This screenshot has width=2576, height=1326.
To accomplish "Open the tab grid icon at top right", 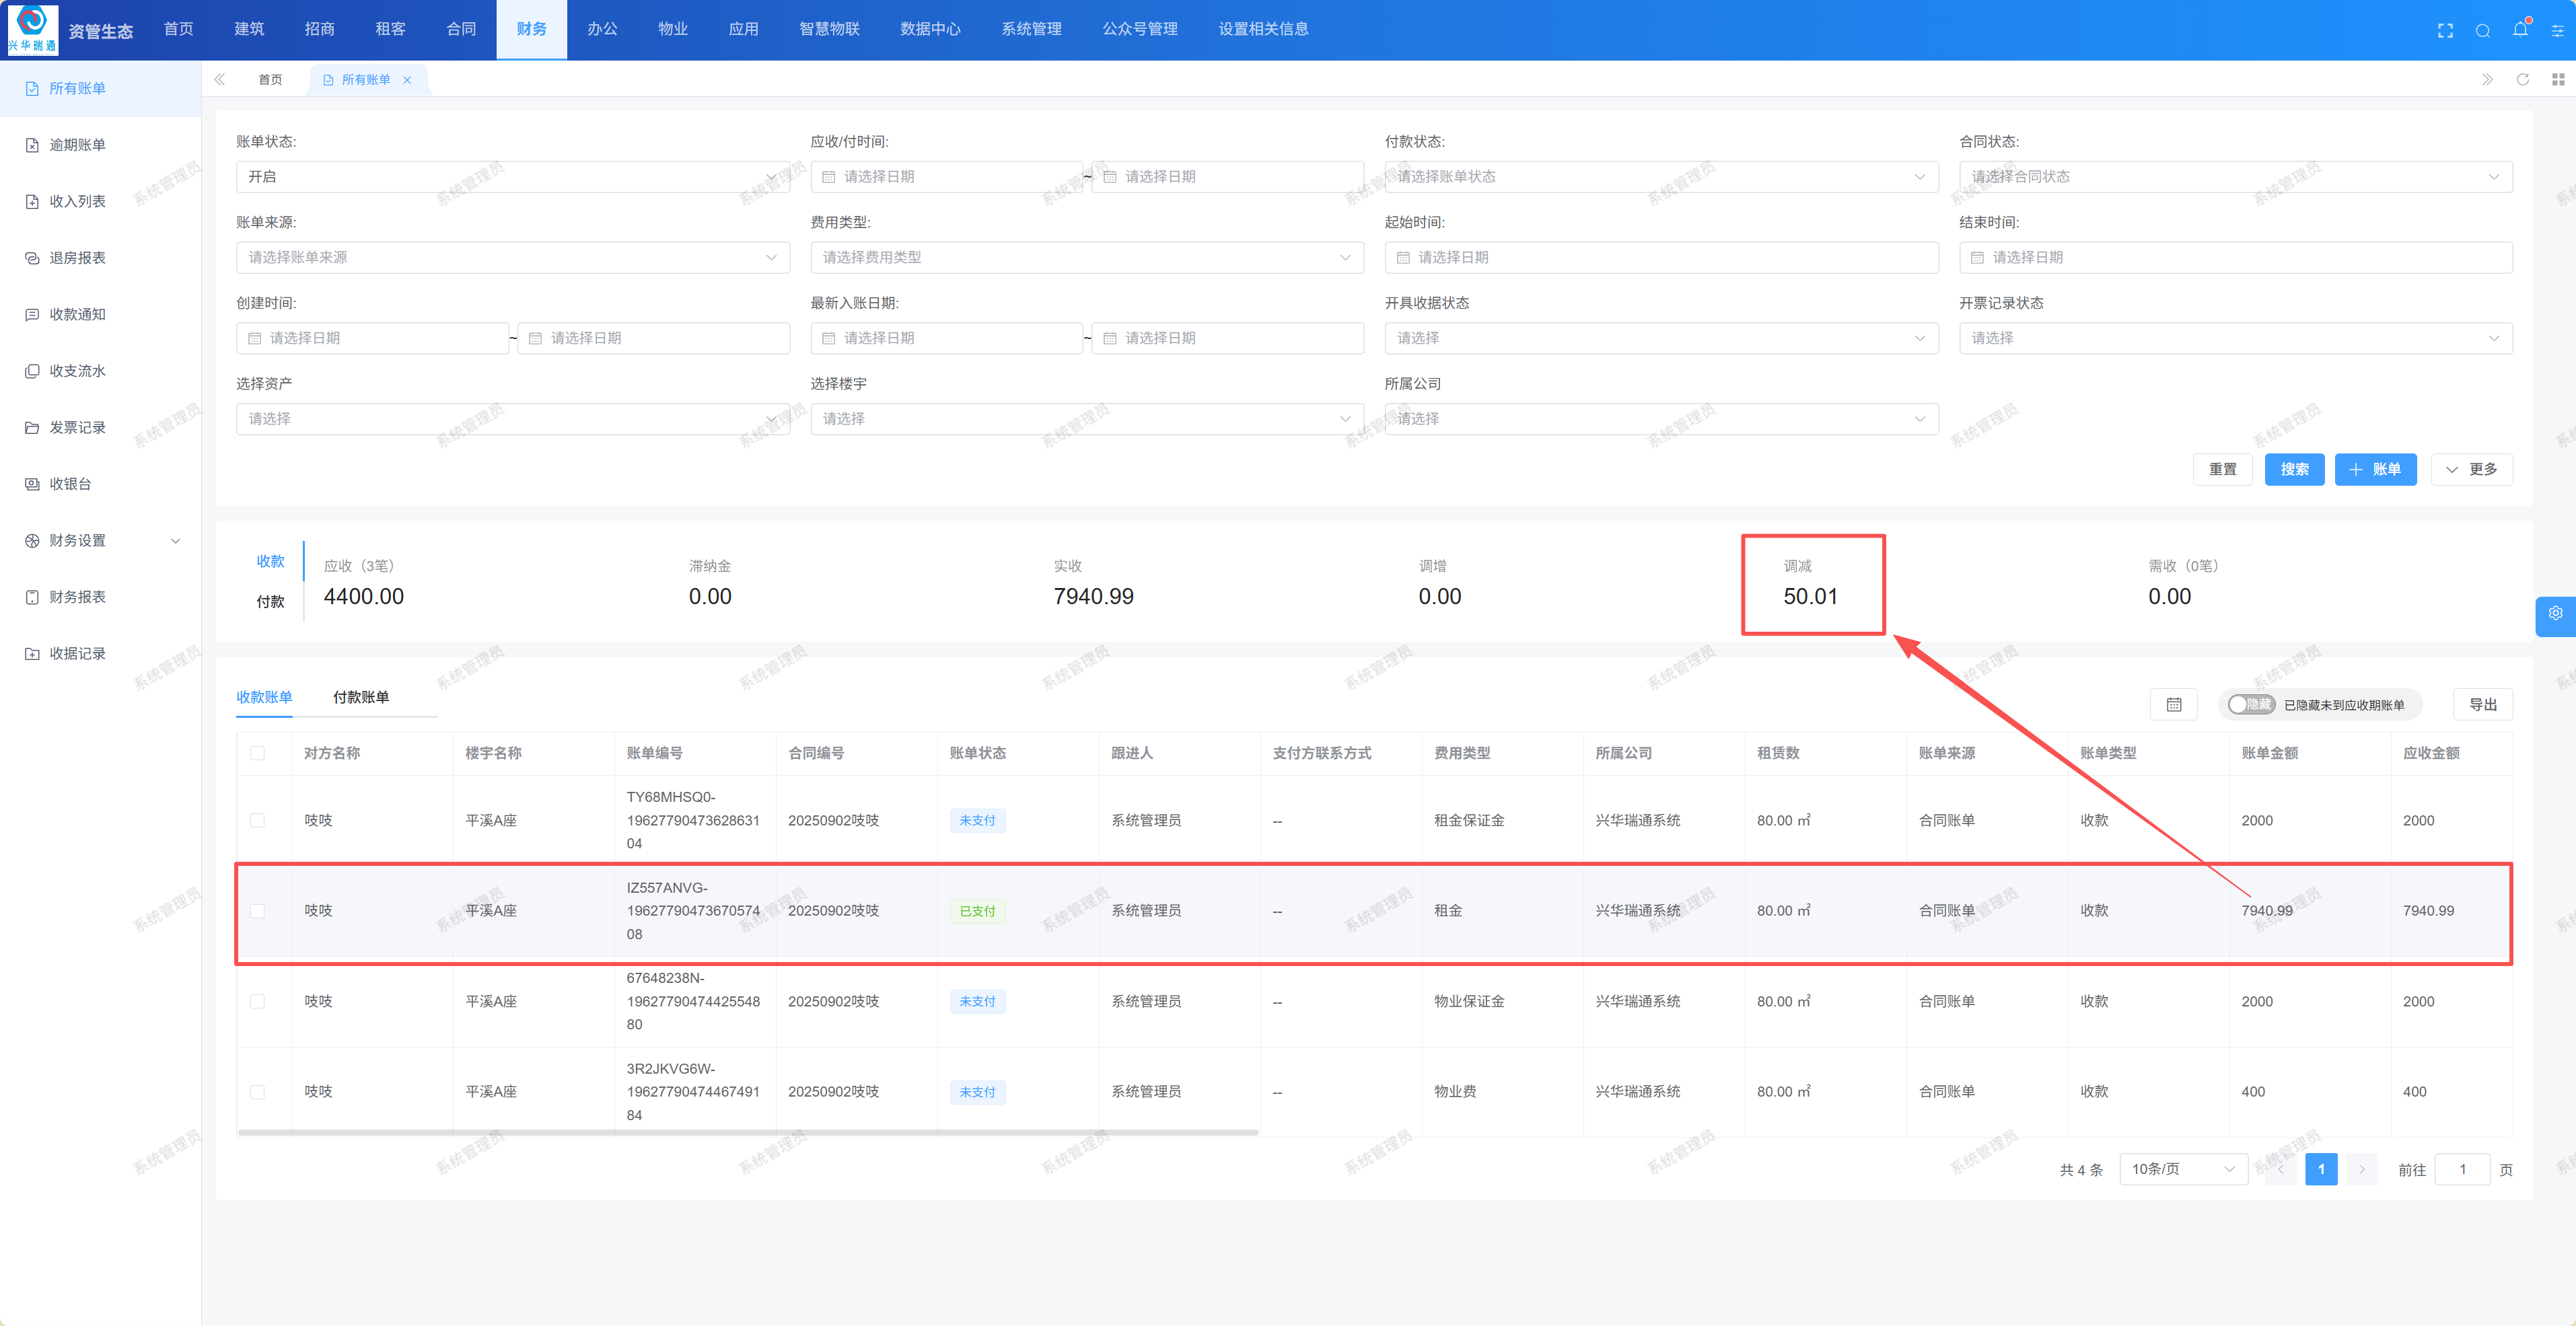I will coord(2558,79).
